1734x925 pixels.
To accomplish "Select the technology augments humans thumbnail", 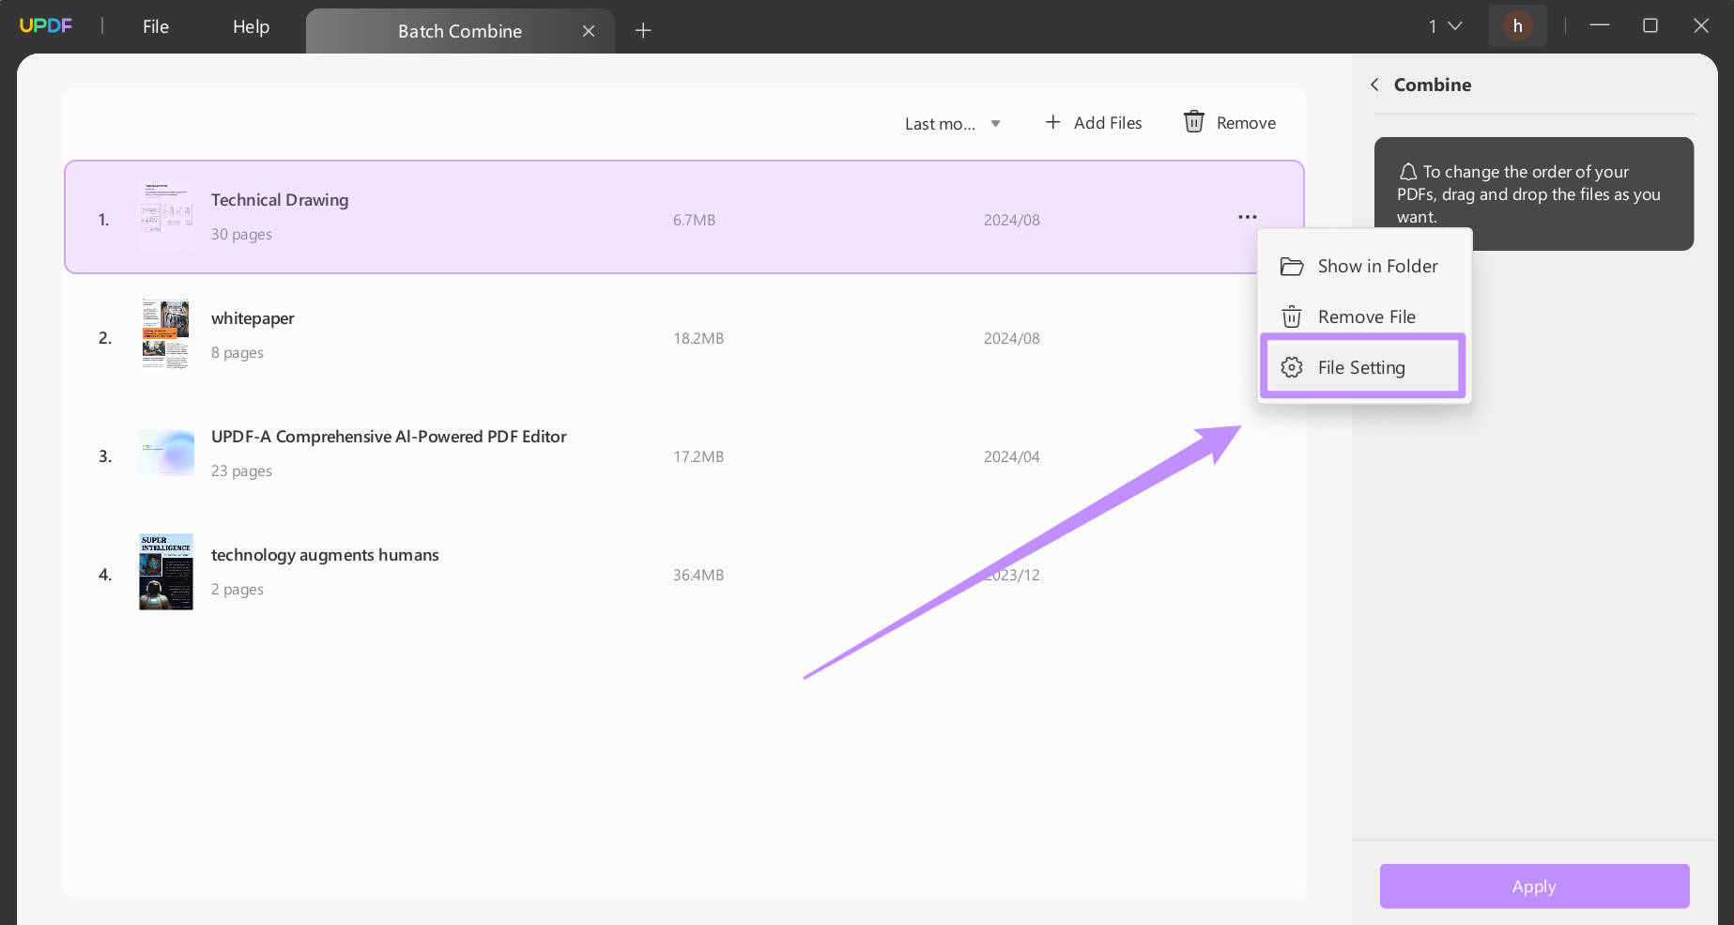I will 166,572.
